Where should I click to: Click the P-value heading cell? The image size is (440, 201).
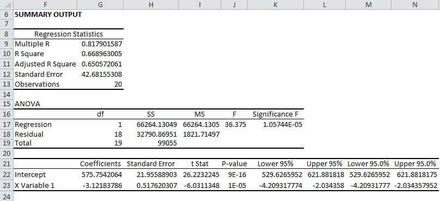click(x=234, y=163)
